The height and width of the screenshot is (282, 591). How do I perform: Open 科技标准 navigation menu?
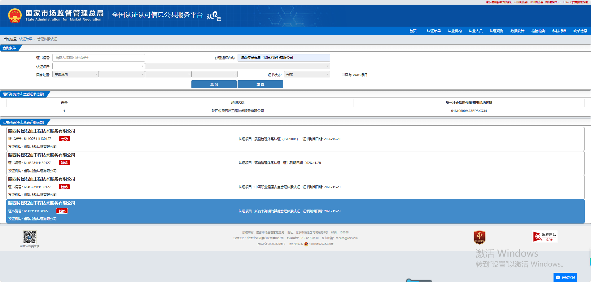pyautogui.click(x=559, y=31)
